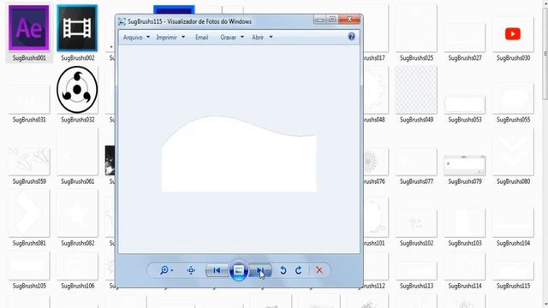This screenshot has width=548, height=308.
Task: Select the SugBrushs081 chevron thumbnail
Action: click(x=29, y=213)
